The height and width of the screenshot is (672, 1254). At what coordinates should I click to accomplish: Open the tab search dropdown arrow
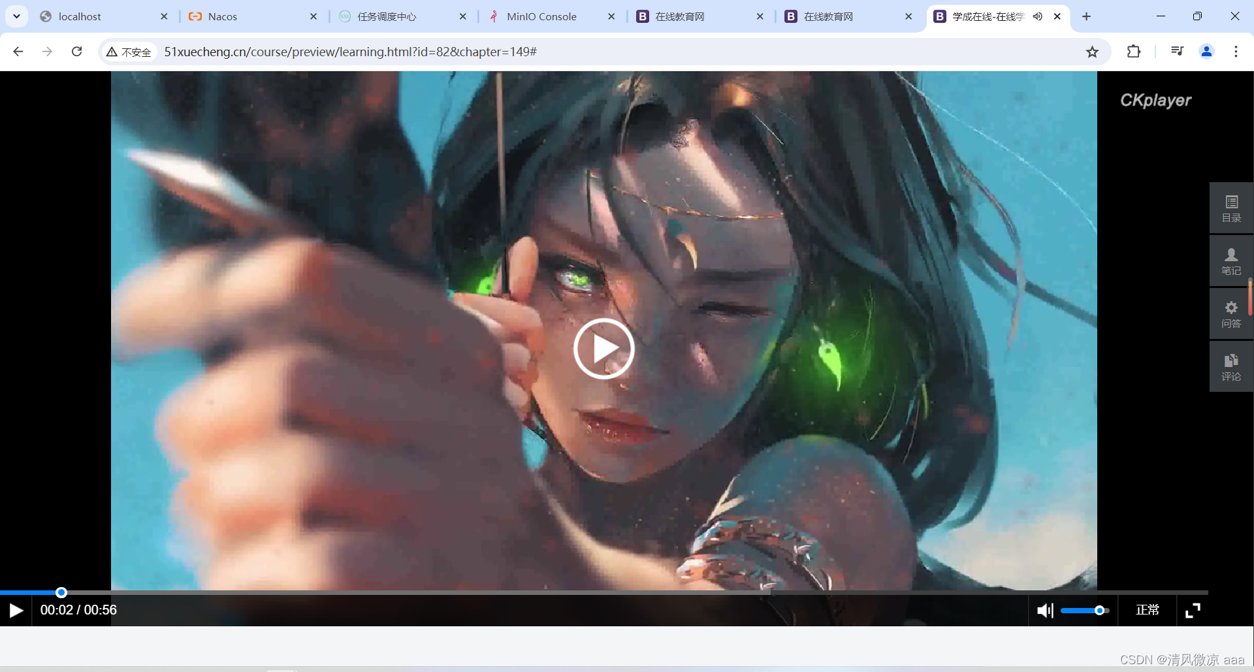16,16
